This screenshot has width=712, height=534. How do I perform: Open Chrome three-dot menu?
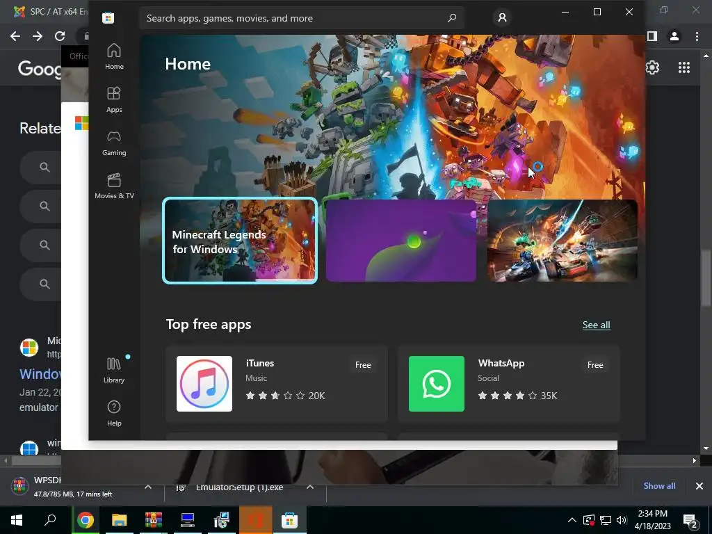tap(697, 36)
